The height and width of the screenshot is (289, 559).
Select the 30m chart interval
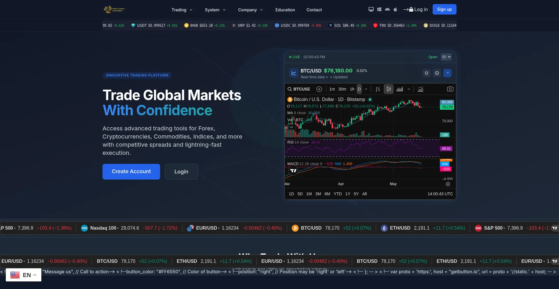point(342,89)
